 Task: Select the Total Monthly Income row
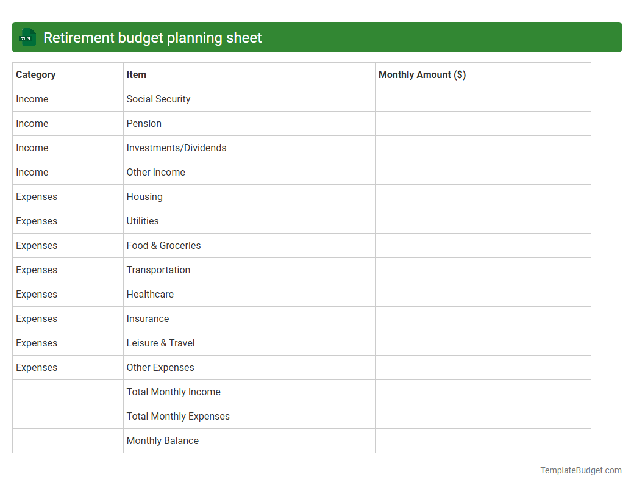tap(173, 392)
